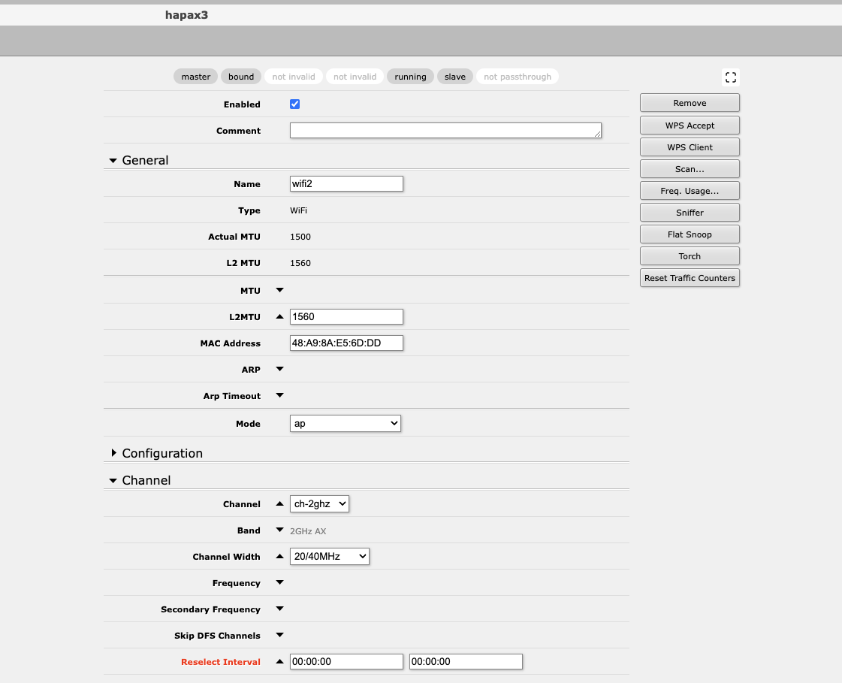842x683 pixels.
Task: Collapse the Band setting arrow
Action: tap(279, 530)
